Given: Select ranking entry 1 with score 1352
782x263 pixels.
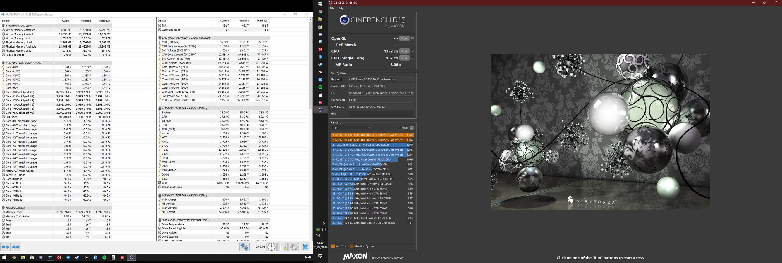Looking at the screenshot, I should (372, 135).
